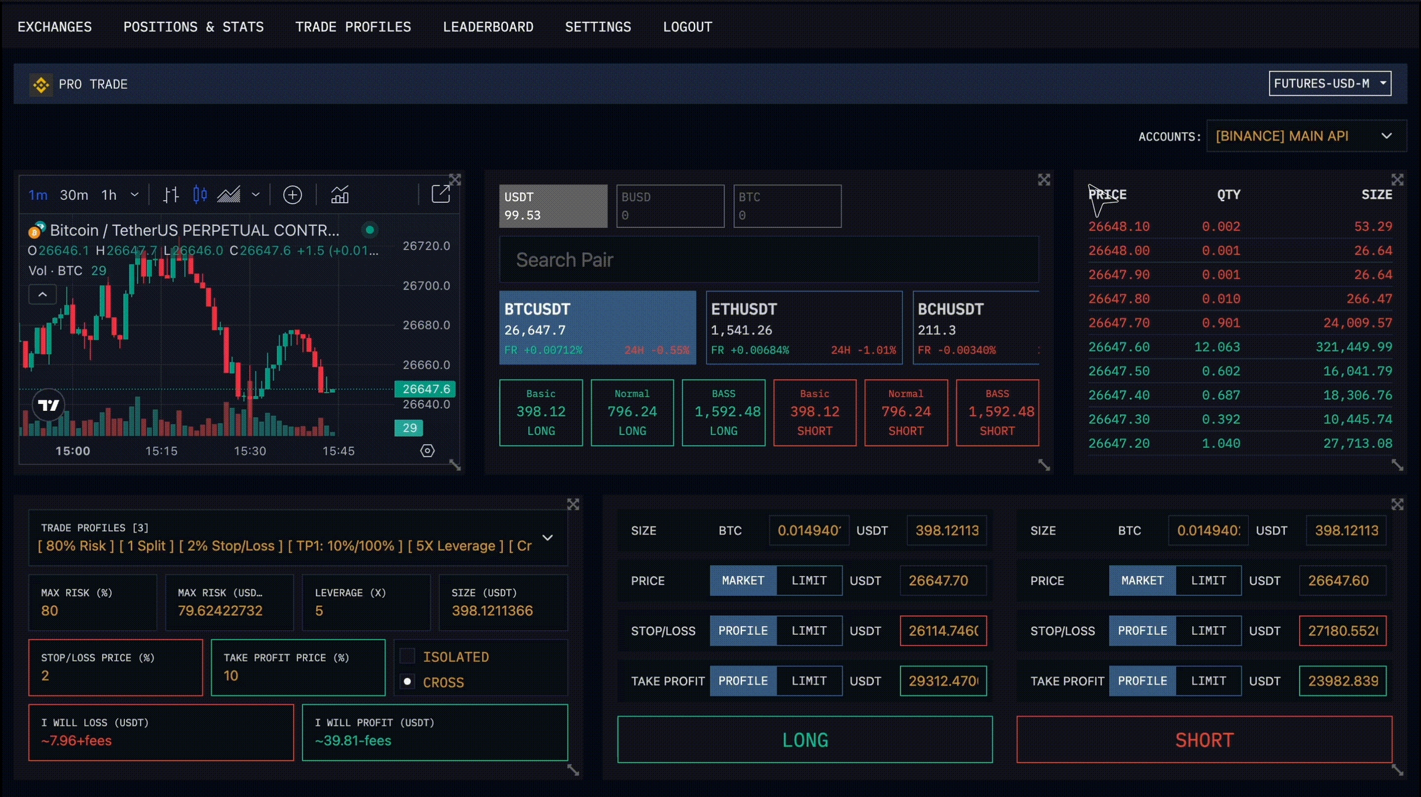Screen dimensions: 1421x797
Task: Go to Trade Profiles menu
Action: (x=353, y=27)
